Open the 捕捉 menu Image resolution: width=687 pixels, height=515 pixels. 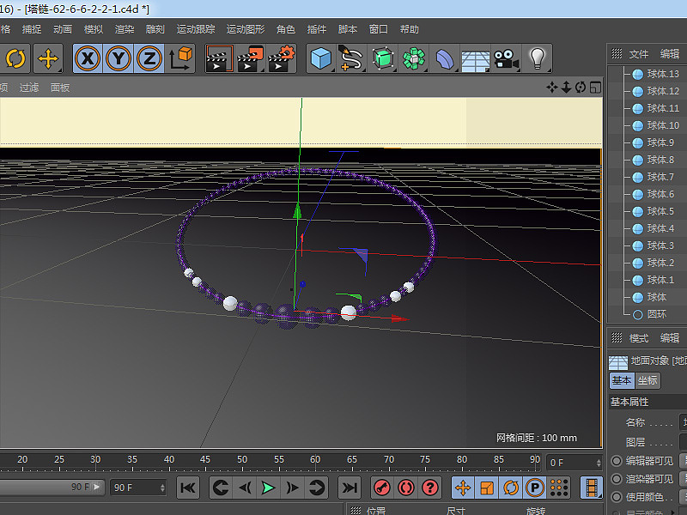tap(32, 29)
